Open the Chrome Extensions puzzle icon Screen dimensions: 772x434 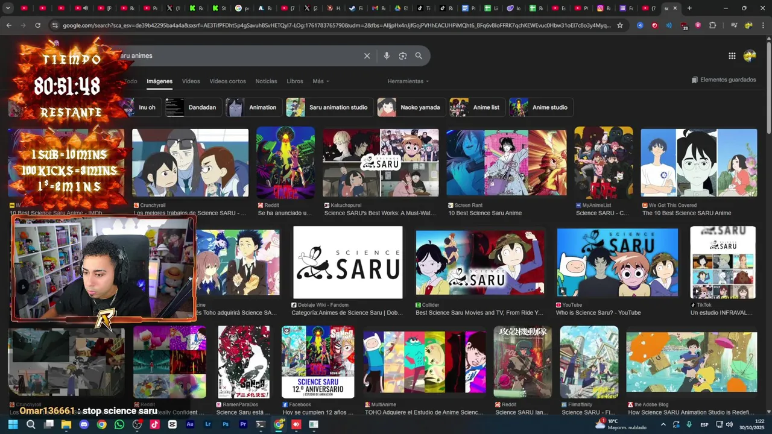click(x=712, y=25)
